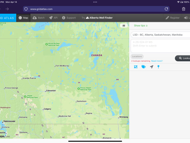This screenshot has width=190, height=143.
Task: Click the zoom-to-extent frame icon
Action: [136, 67]
